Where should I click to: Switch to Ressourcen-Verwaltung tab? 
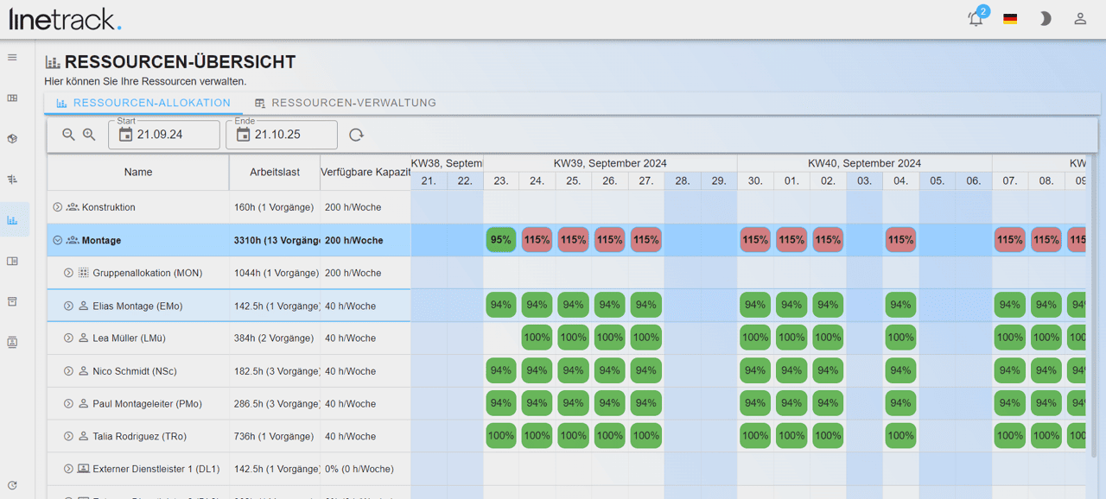pyautogui.click(x=345, y=103)
